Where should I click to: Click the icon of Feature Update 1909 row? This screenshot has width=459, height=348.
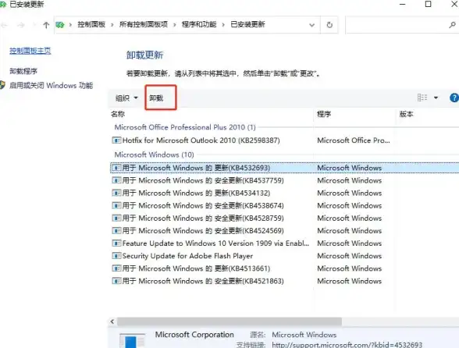[x=116, y=243]
